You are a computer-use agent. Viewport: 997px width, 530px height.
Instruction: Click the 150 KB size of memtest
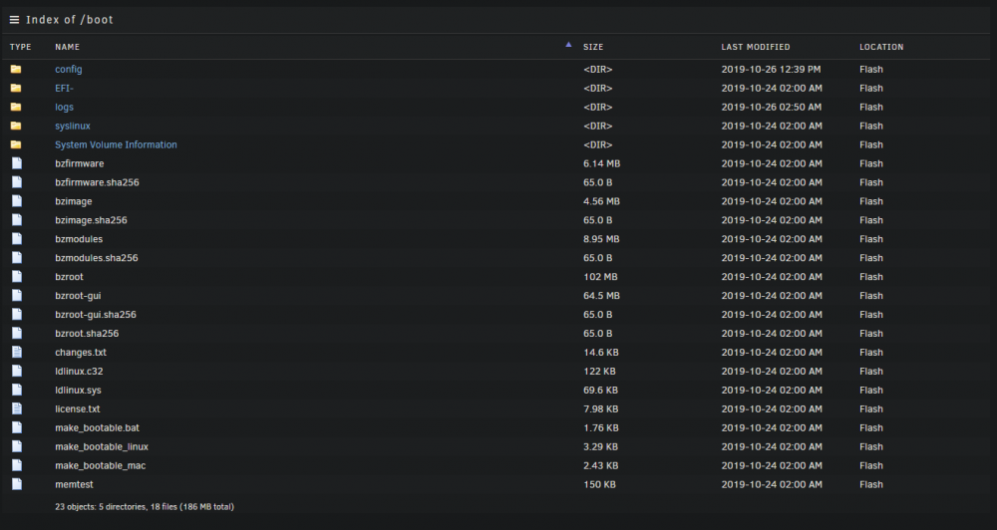599,484
